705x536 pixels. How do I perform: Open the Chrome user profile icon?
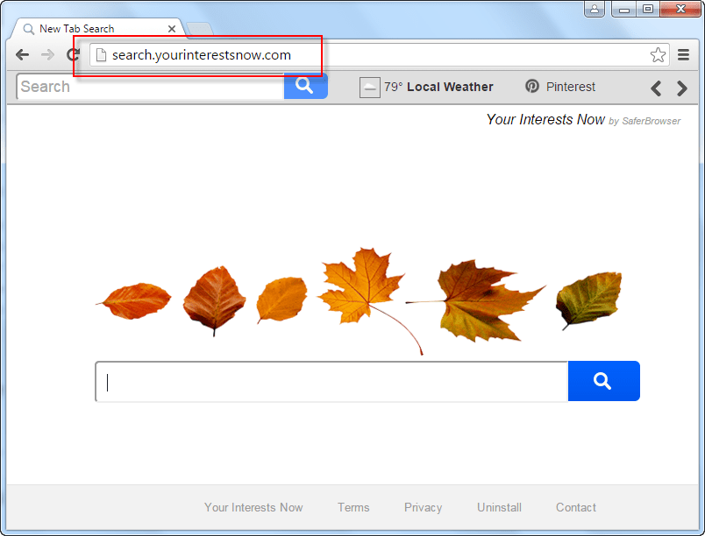coord(594,9)
